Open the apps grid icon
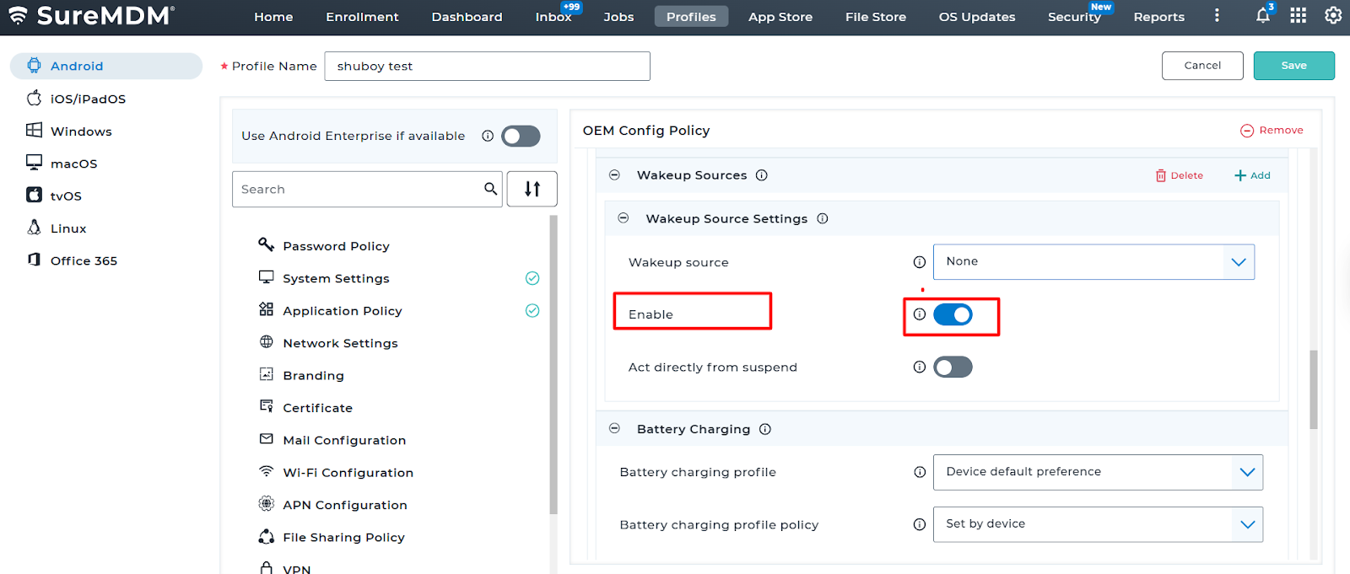The width and height of the screenshot is (1350, 574). [x=1298, y=16]
